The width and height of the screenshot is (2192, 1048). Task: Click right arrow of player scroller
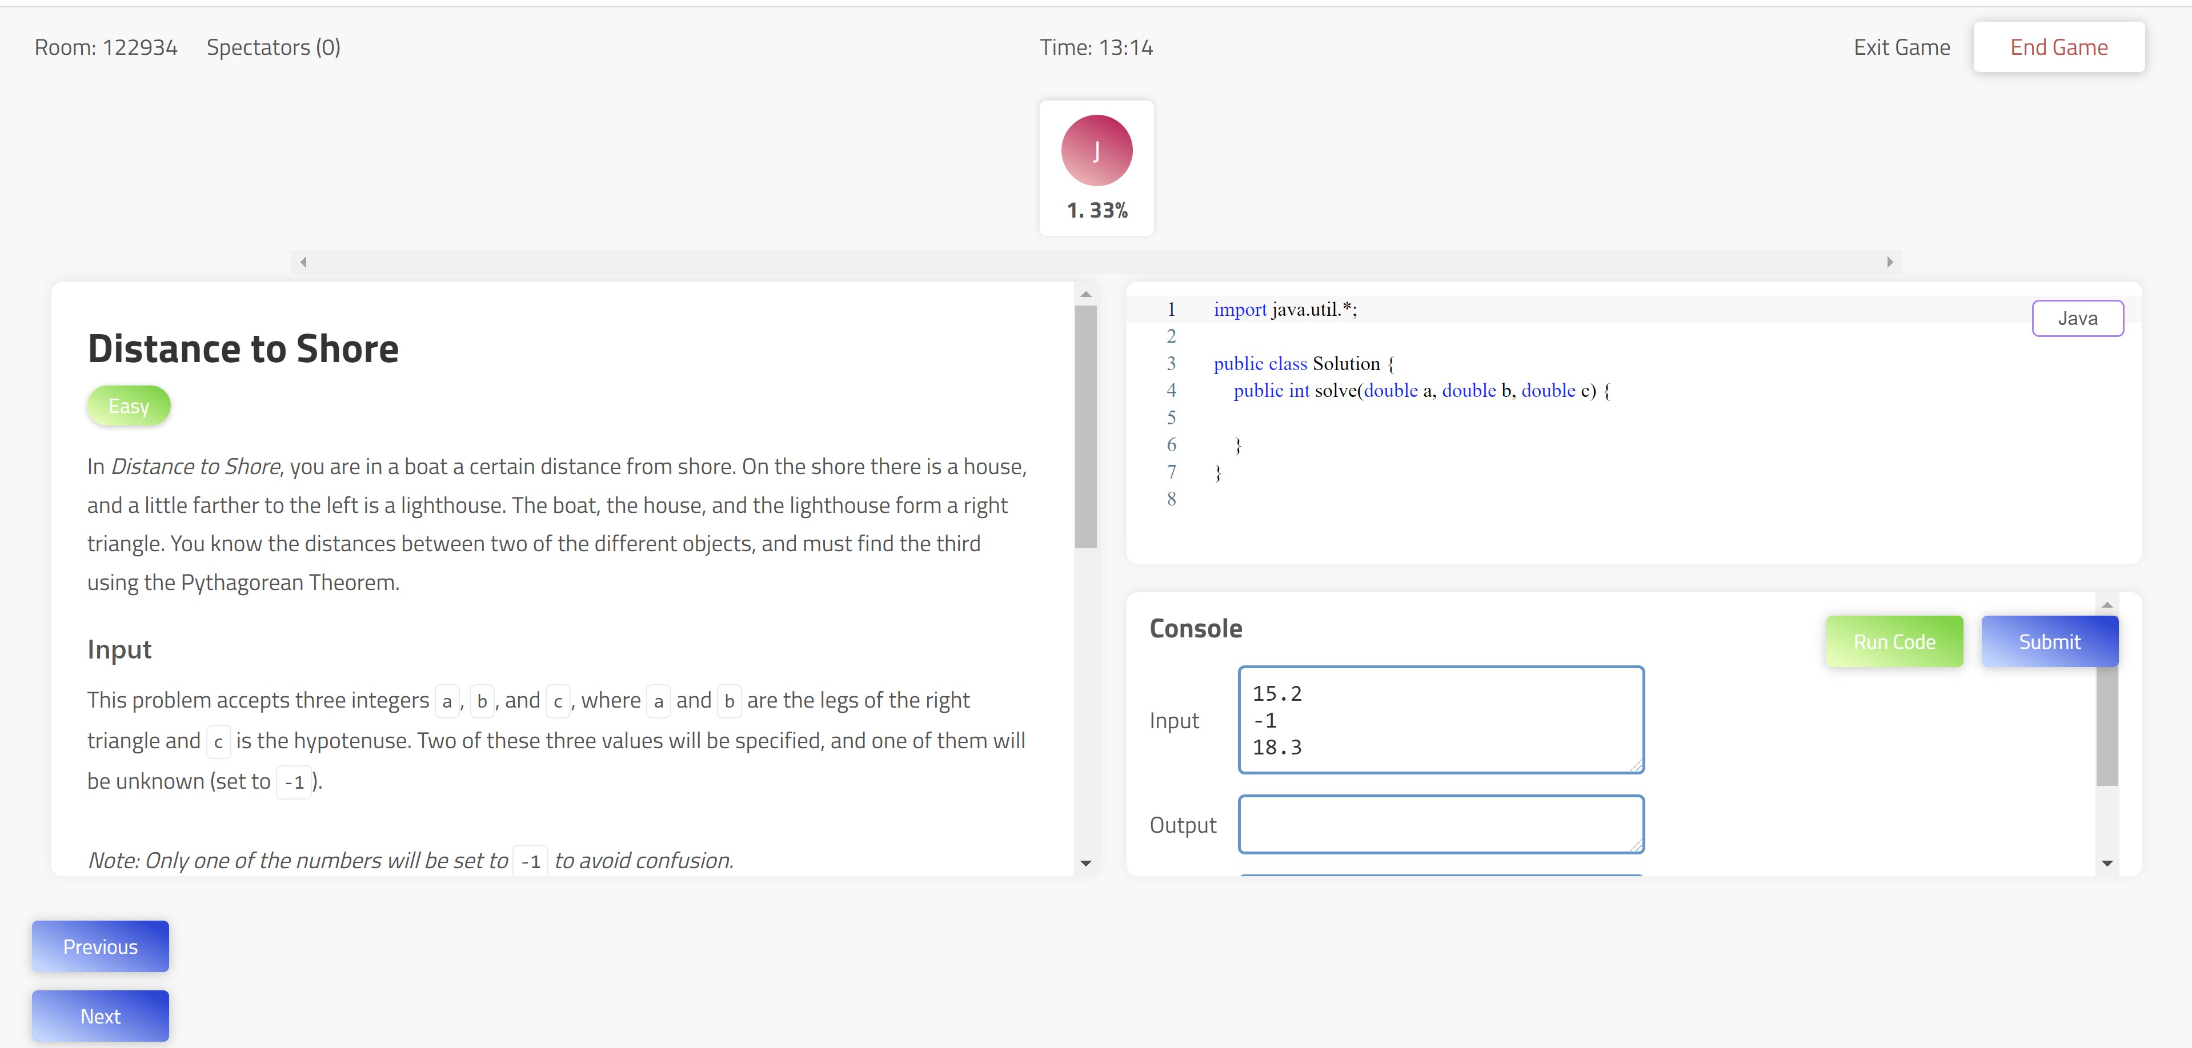point(1889,262)
